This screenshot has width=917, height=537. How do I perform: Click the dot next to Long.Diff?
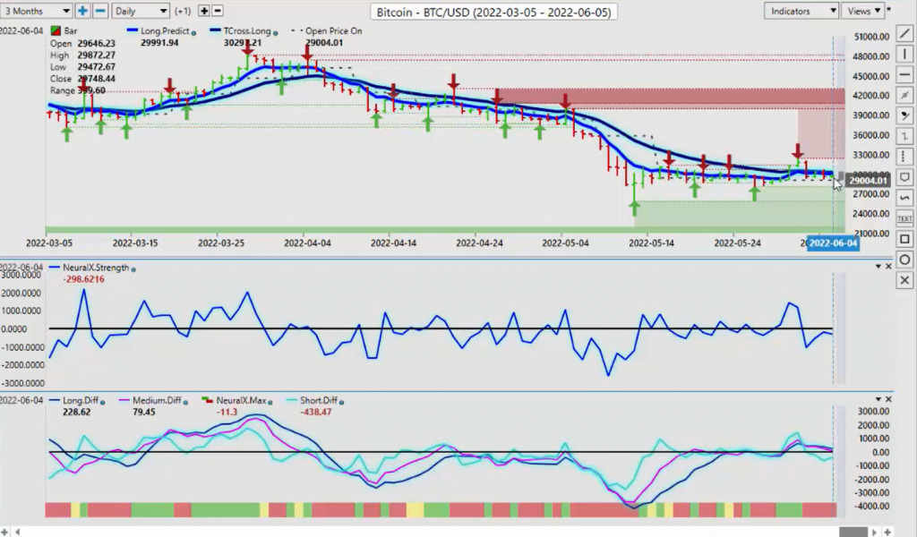pos(102,402)
